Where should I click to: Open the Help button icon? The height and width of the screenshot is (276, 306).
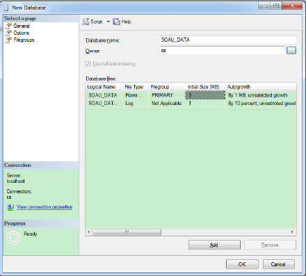coord(116,22)
